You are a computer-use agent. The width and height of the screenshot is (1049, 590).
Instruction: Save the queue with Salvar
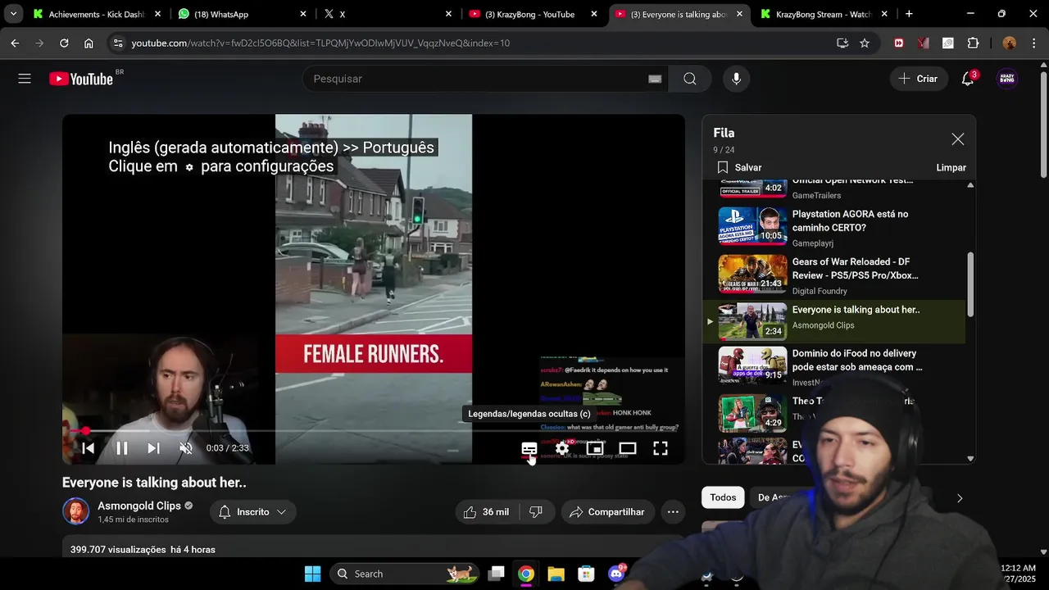click(739, 167)
